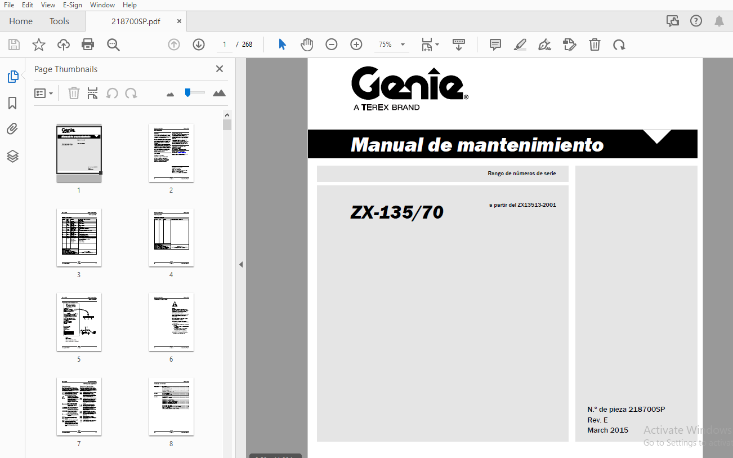Enlarge thumbnails large mountain icon
The image size is (733, 458).
219,93
